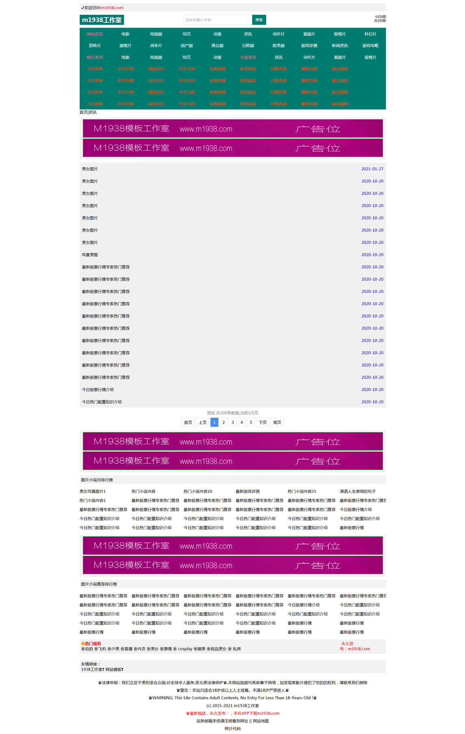Go to page 4 in pagination
The image size is (465, 734).
[x=242, y=422]
